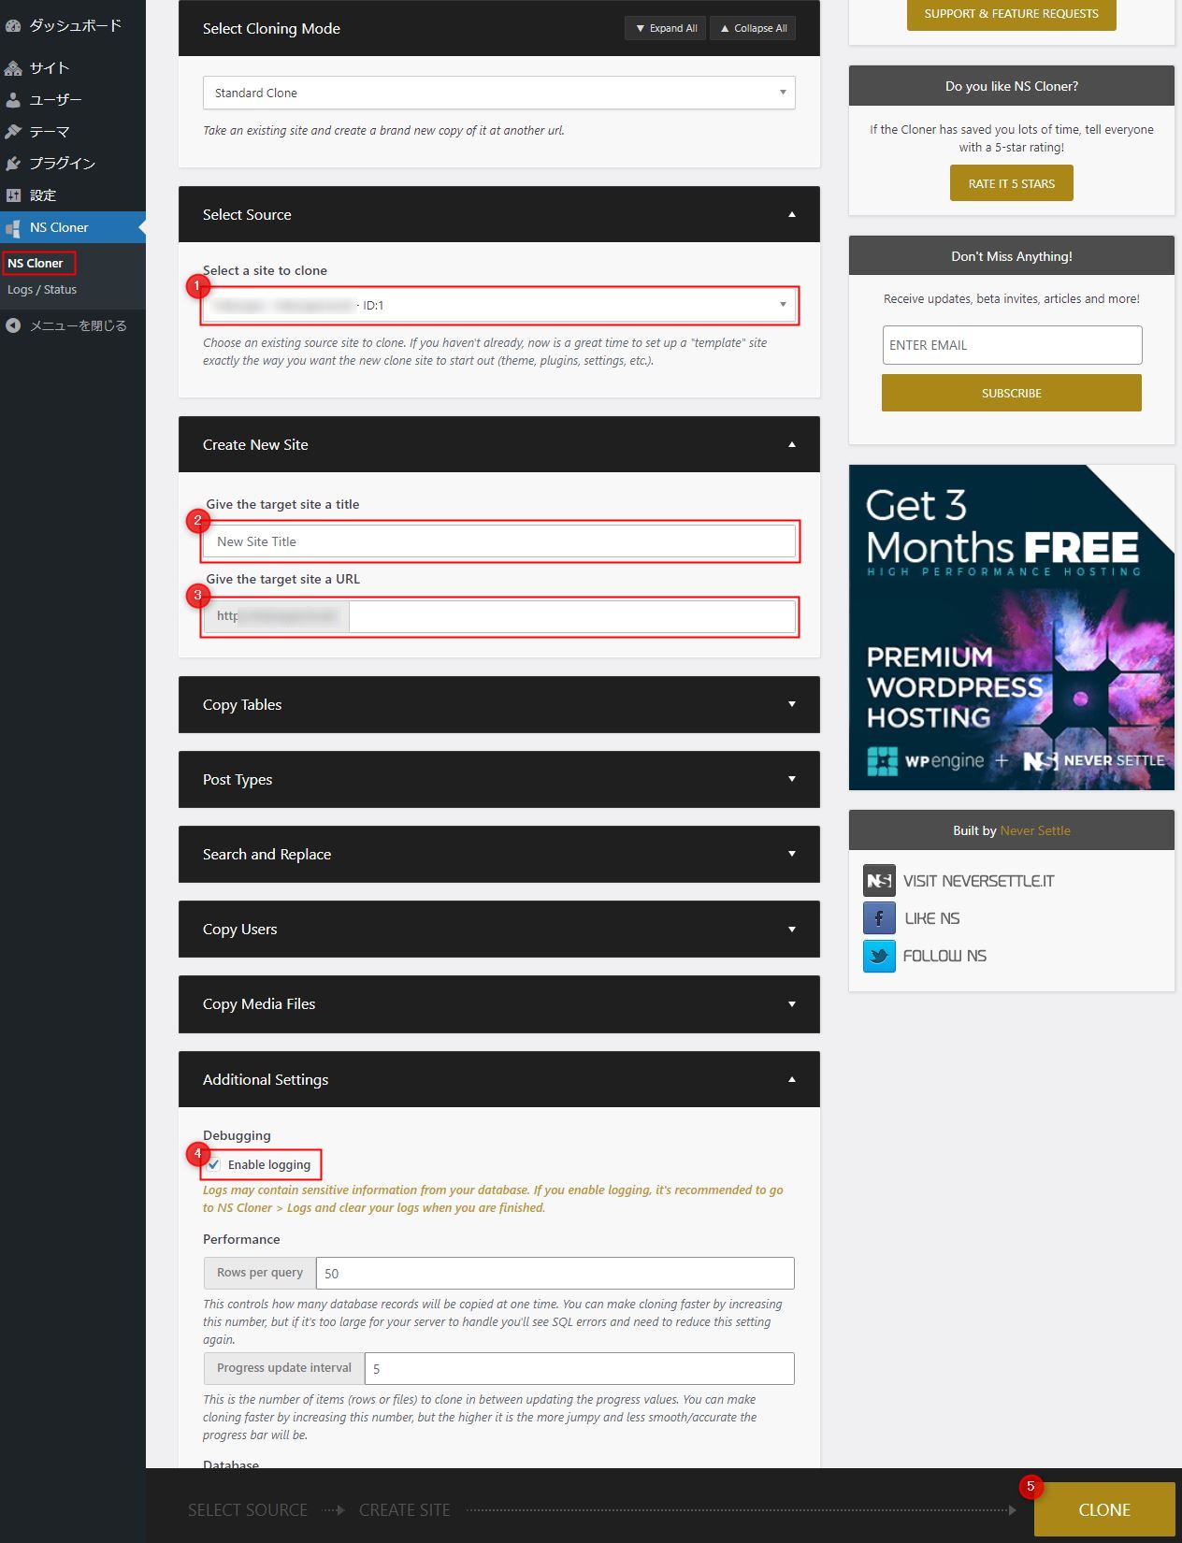Open Logs / Status submenu item
Viewport: 1182px width, 1543px height.
[42, 290]
